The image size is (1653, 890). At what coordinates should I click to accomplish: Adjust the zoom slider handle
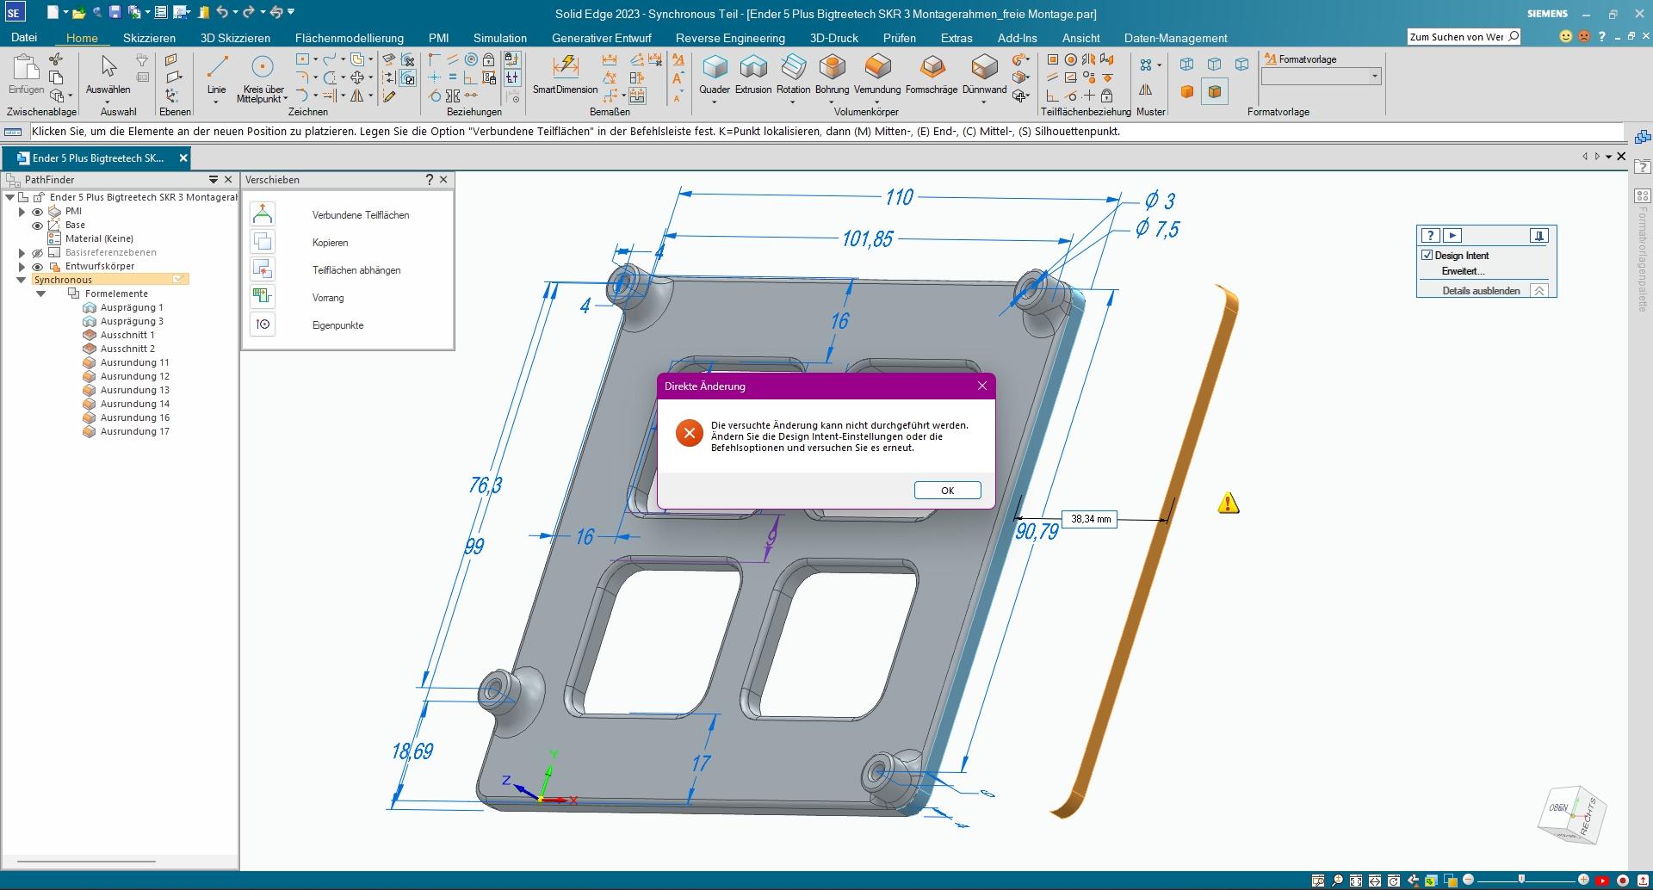(1521, 880)
